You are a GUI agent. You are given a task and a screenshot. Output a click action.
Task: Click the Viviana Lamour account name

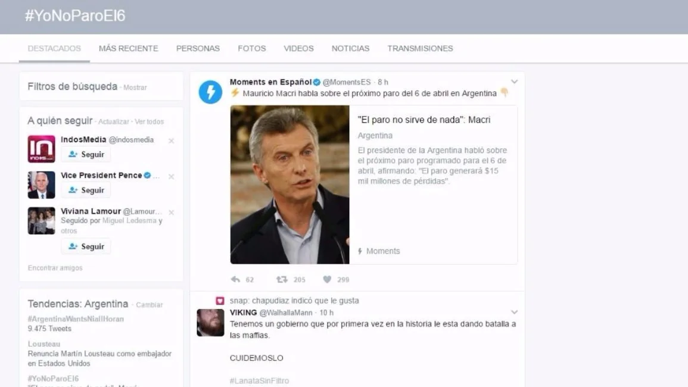pyautogui.click(x=91, y=211)
